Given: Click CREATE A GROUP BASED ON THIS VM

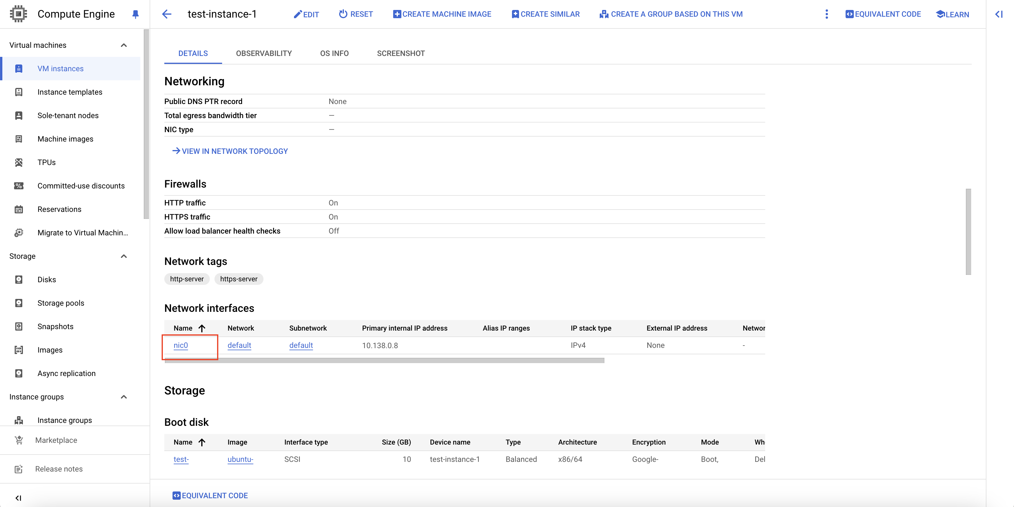Looking at the screenshot, I should click(x=671, y=14).
